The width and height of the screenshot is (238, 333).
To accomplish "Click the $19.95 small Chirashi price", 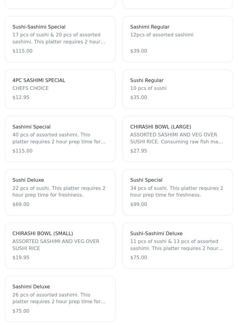I will 21,257.
